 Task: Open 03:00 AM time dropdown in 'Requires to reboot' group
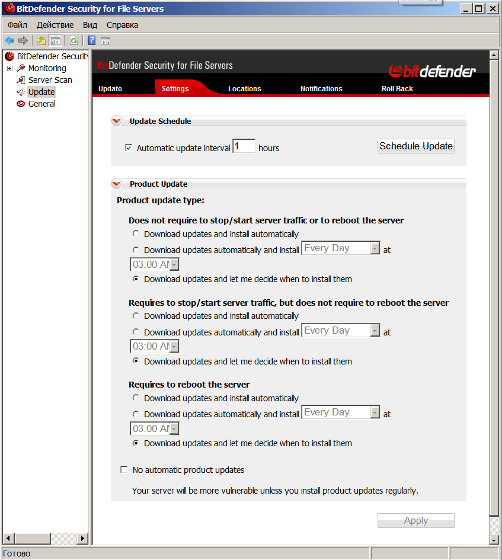(154, 428)
